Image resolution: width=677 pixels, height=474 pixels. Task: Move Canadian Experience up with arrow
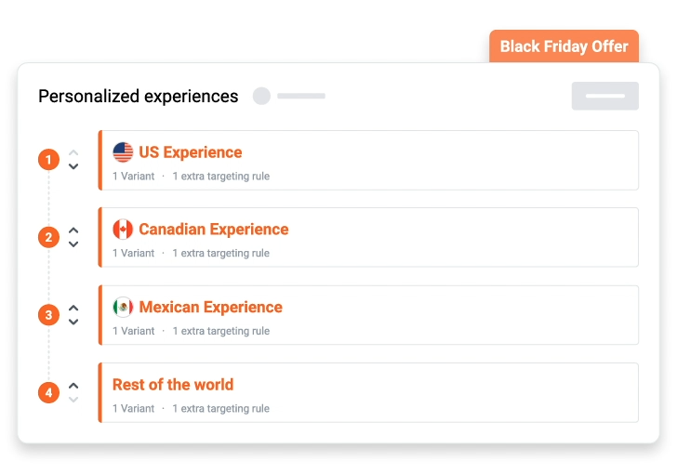pyautogui.click(x=73, y=230)
